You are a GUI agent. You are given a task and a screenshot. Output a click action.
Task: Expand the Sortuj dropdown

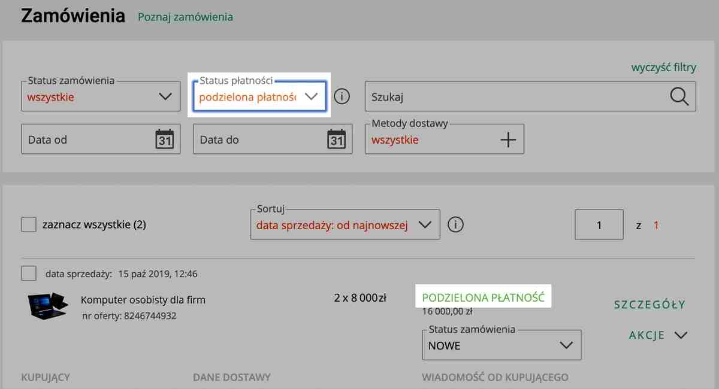coord(345,226)
